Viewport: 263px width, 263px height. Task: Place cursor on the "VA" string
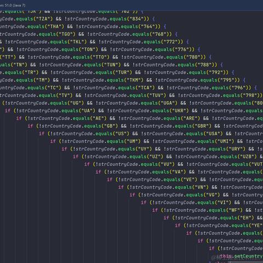(178, 172)
